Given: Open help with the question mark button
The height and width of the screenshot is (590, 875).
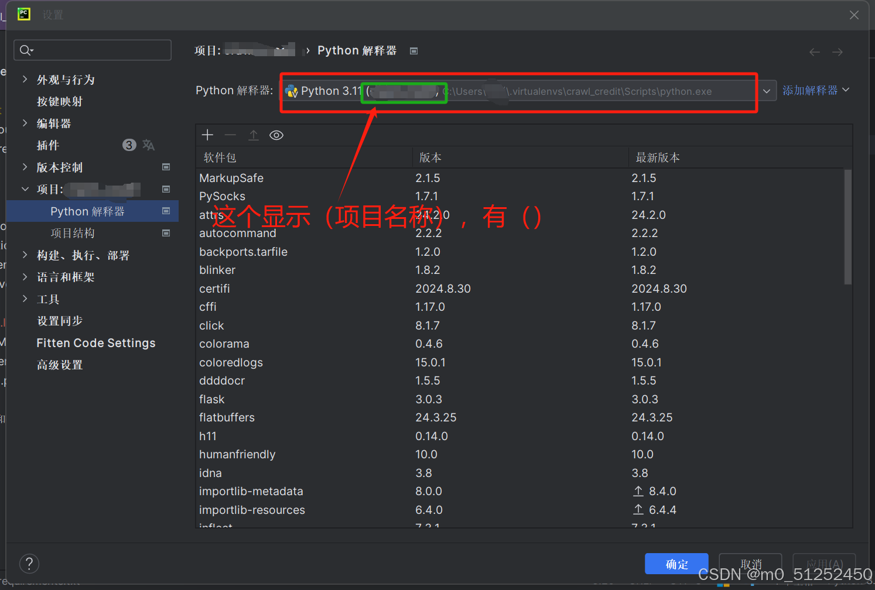Looking at the screenshot, I should coord(29,564).
